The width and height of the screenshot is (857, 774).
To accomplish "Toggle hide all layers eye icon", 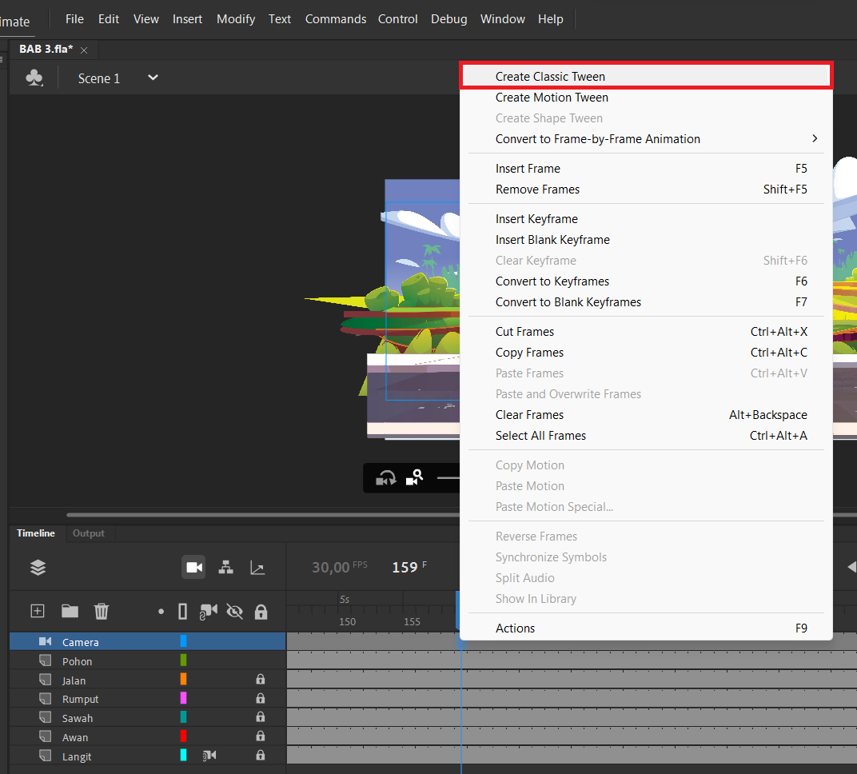I will [x=234, y=611].
